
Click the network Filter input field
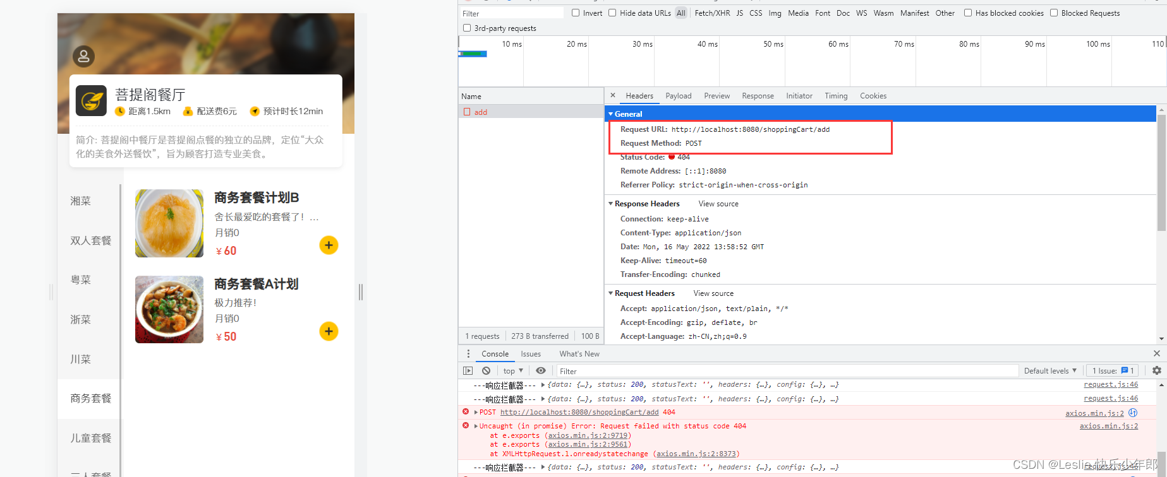pos(511,13)
